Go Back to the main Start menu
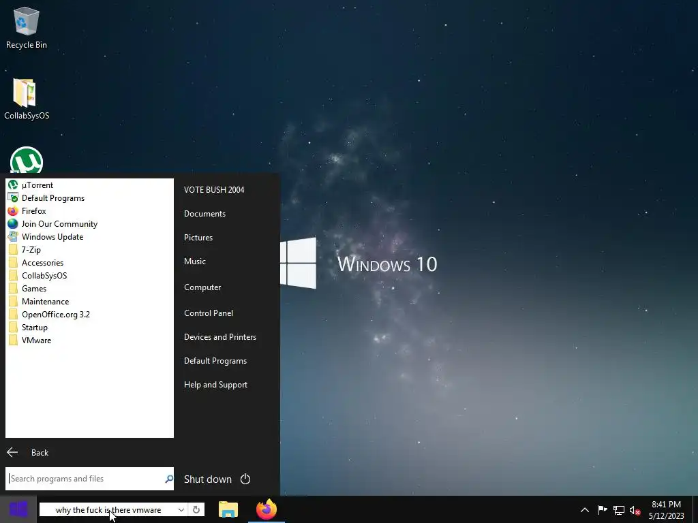 pos(27,452)
